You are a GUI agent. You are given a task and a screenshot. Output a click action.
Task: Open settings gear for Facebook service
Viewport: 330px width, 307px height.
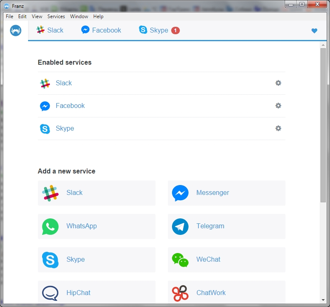coord(278,105)
